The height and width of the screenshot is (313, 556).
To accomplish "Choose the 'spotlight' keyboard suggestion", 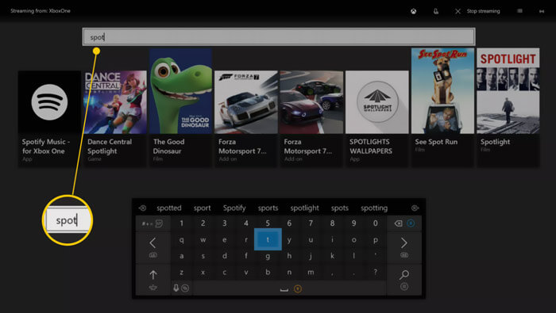I will click(304, 208).
